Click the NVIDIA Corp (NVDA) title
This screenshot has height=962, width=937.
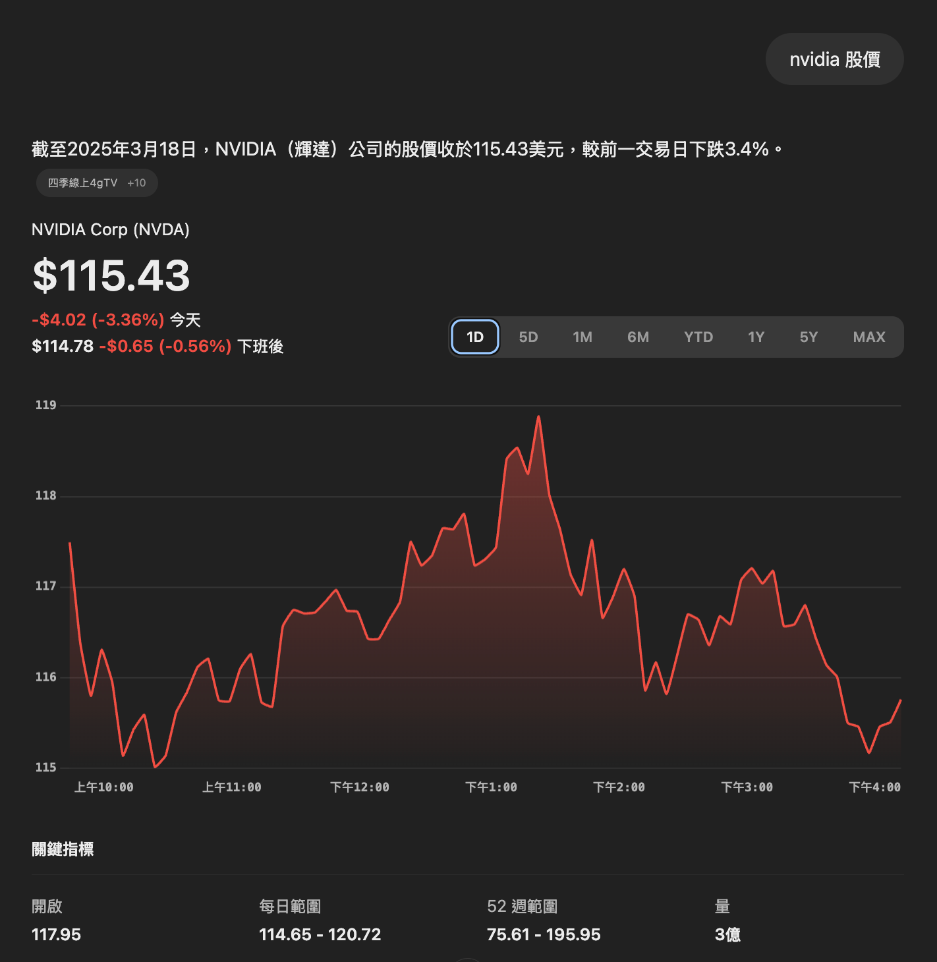(111, 229)
